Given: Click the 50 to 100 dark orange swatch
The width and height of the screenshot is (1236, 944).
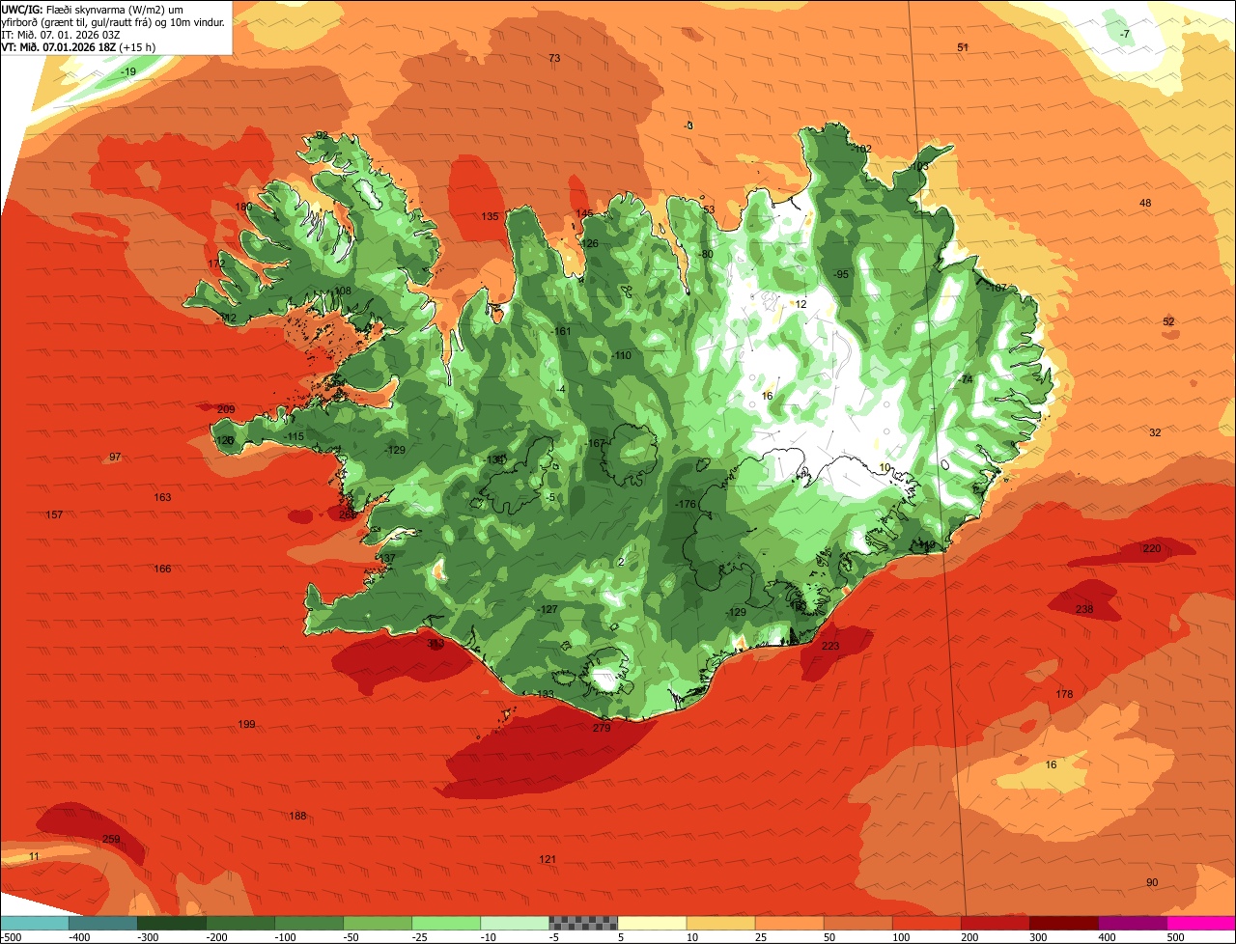Looking at the screenshot, I should (x=857, y=923).
